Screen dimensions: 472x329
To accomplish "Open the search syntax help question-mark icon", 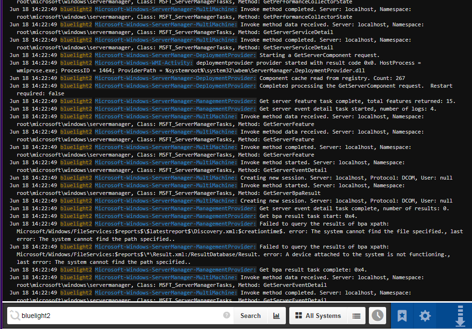I will [227, 315].
